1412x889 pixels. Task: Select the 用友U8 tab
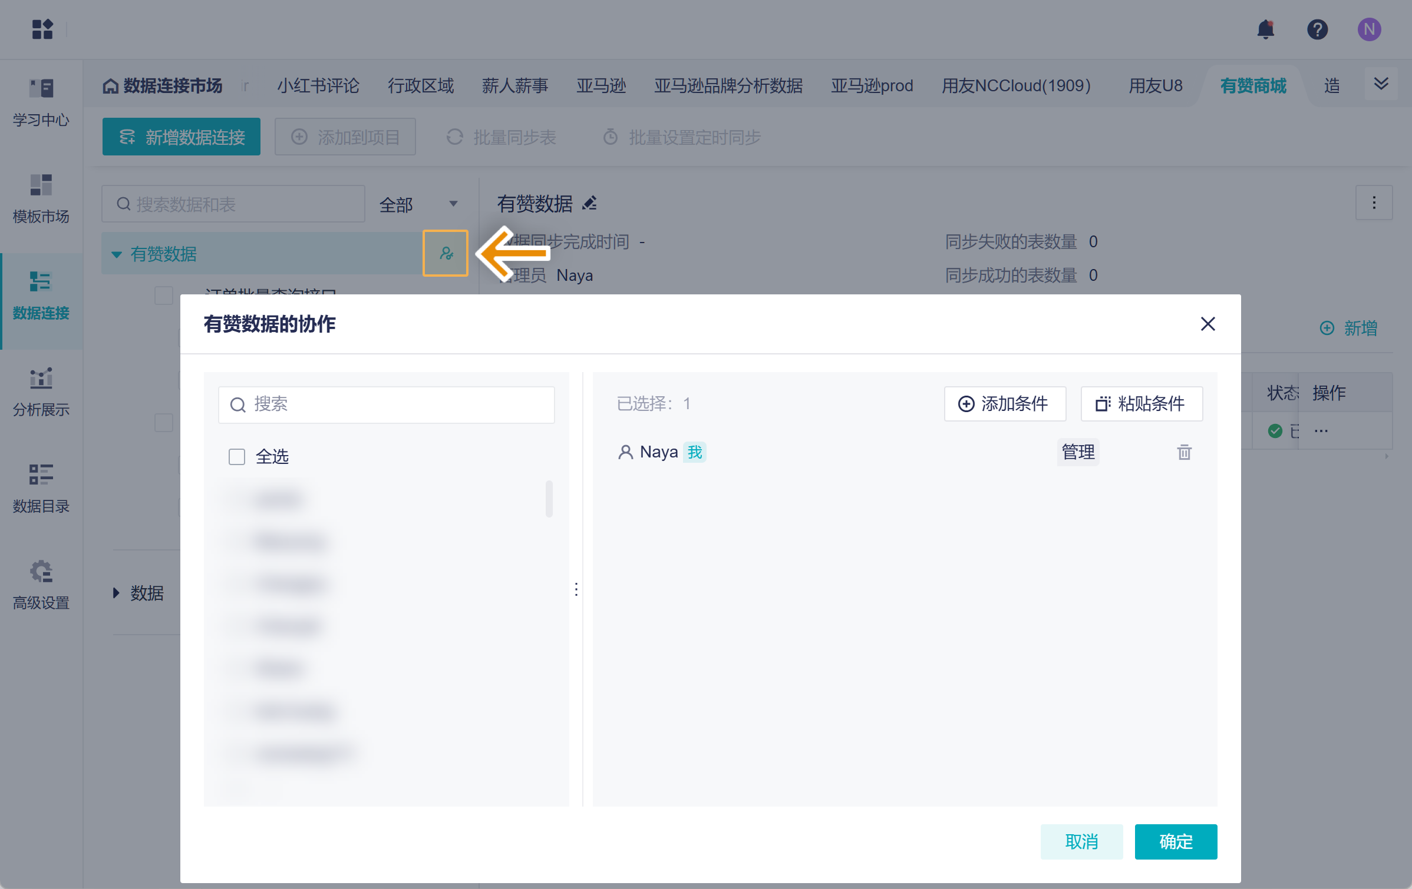[1155, 86]
